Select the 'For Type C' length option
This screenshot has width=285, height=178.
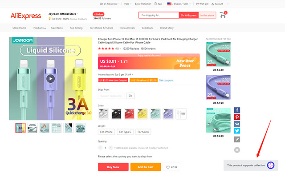(125, 132)
